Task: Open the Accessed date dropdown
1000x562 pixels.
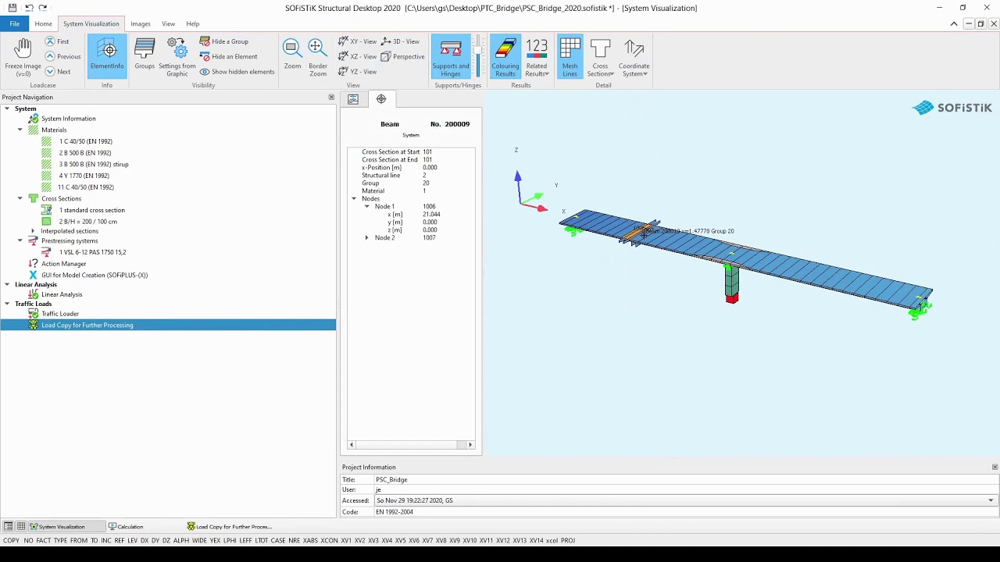Action: coord(991,500)
